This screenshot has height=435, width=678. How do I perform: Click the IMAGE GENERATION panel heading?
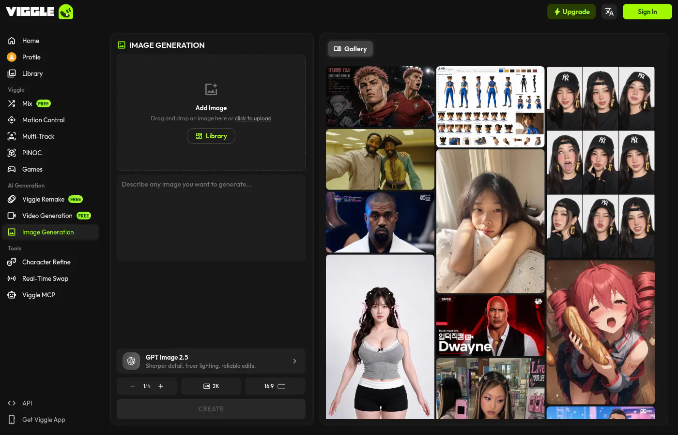[167, 45]
